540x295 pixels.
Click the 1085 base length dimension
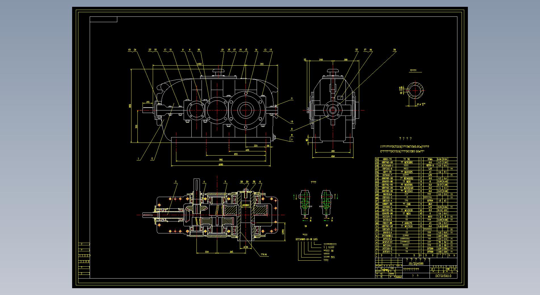click(221, 165)
